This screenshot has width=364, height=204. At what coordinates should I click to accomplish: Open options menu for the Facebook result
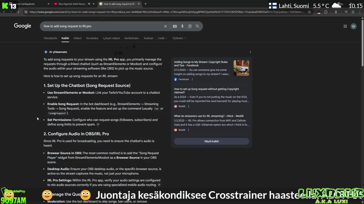click(192, 79)
